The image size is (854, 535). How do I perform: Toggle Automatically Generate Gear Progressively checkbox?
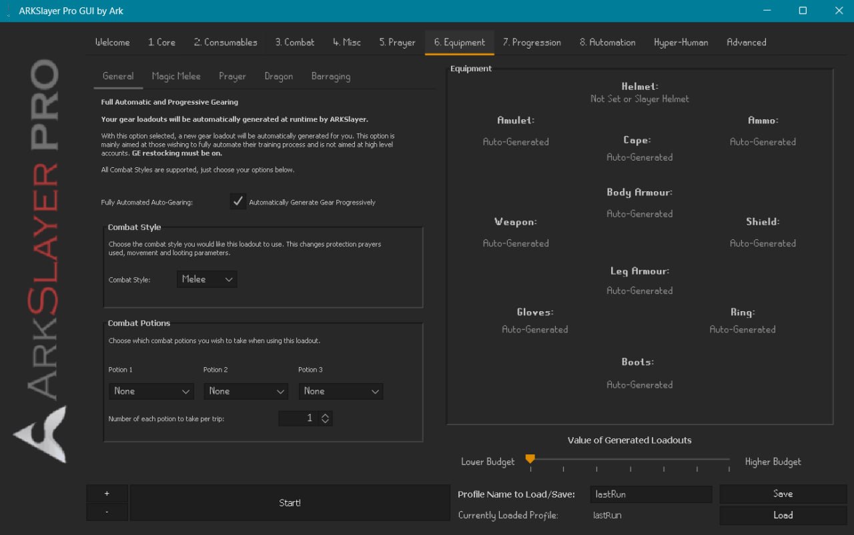238,201
